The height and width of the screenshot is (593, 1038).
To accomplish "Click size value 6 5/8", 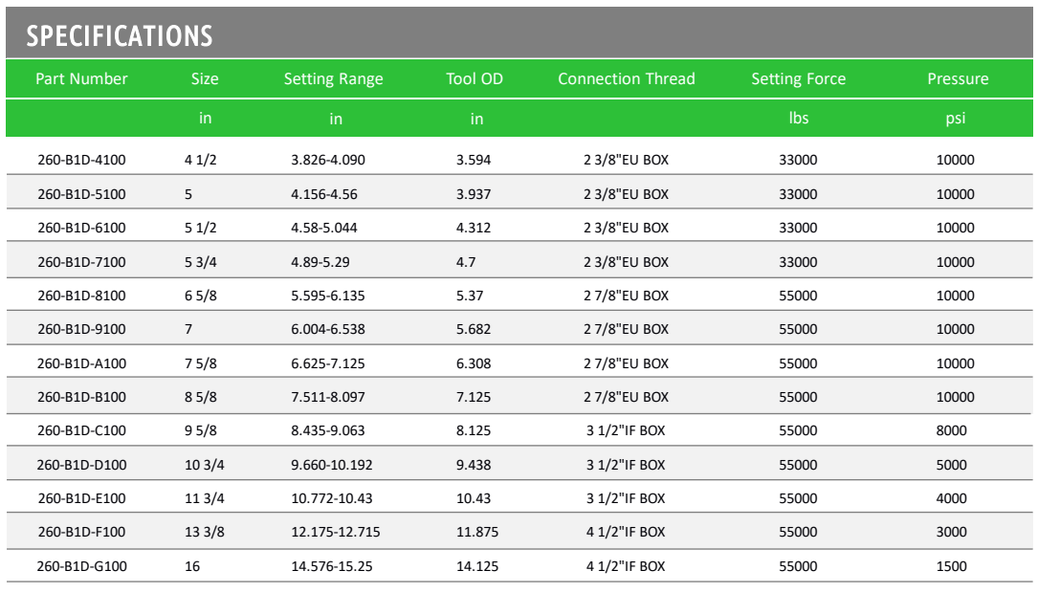I will [201, 296].
